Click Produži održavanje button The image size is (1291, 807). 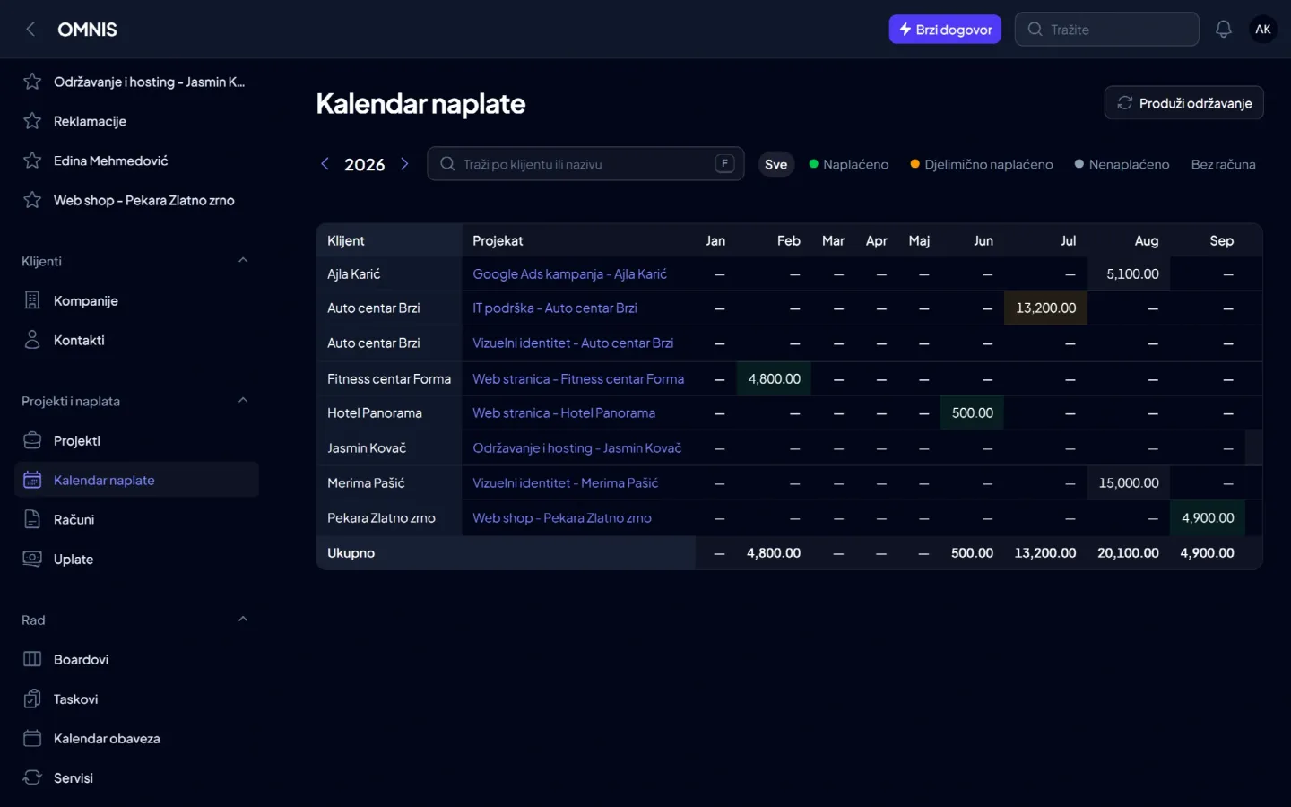click(1184, 103)
